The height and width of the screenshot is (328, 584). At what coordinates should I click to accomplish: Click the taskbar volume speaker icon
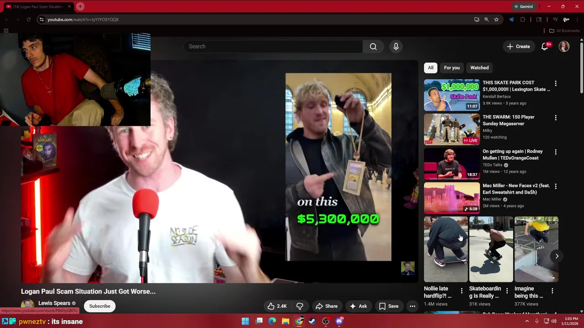pyautogui.click(x=554, y=321)
